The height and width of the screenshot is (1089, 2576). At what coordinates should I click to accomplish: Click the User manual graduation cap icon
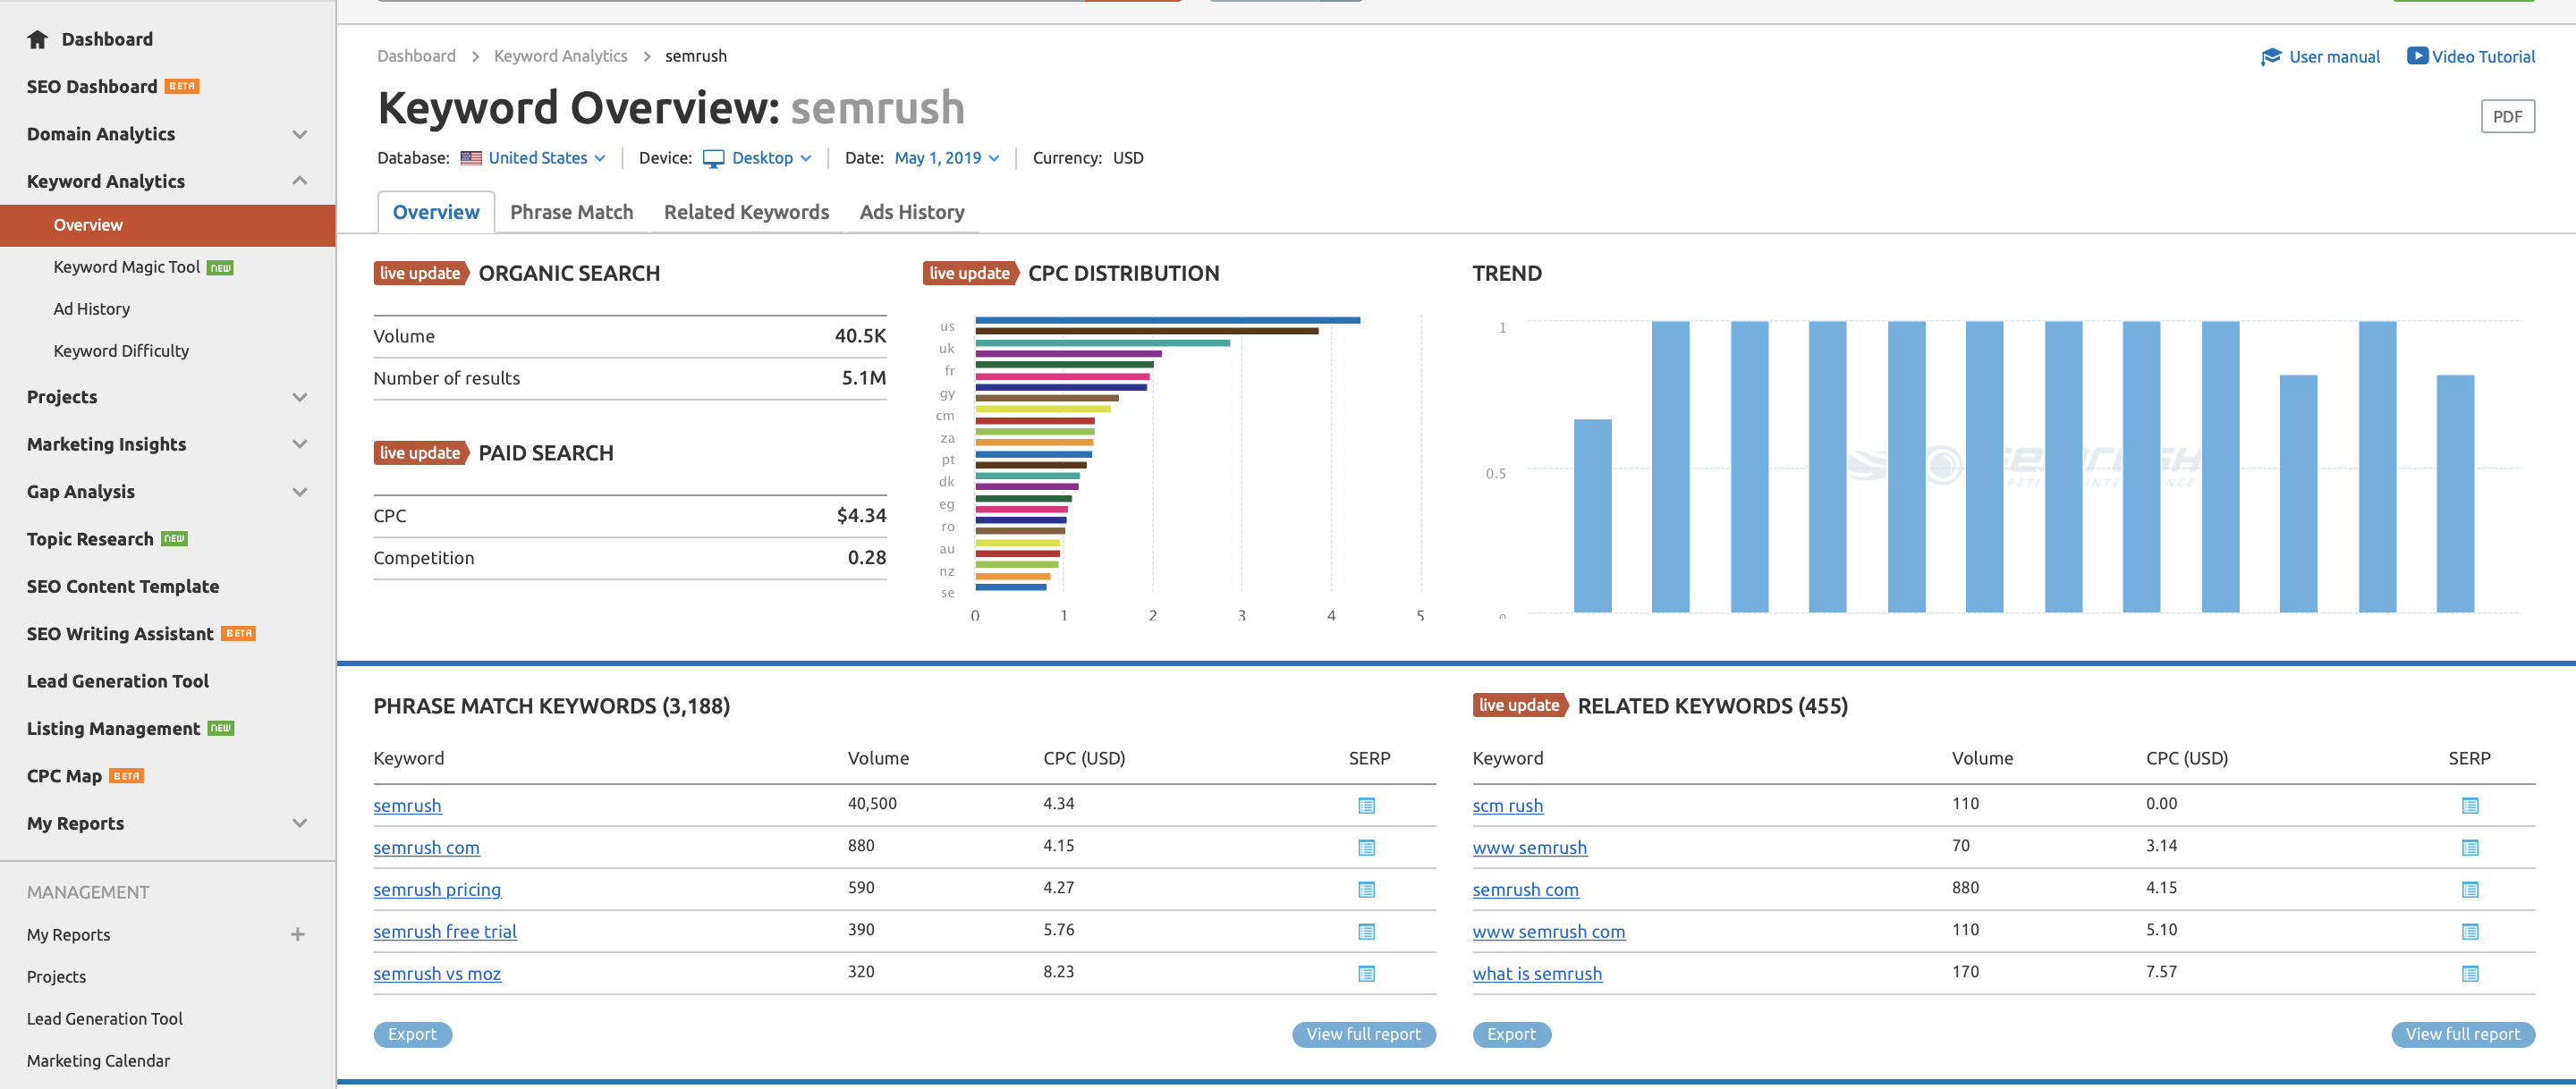[x=2270, y=57]
